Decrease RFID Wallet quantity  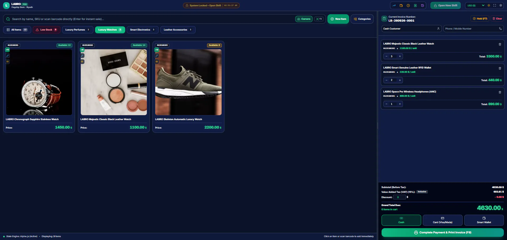point(387,80)
